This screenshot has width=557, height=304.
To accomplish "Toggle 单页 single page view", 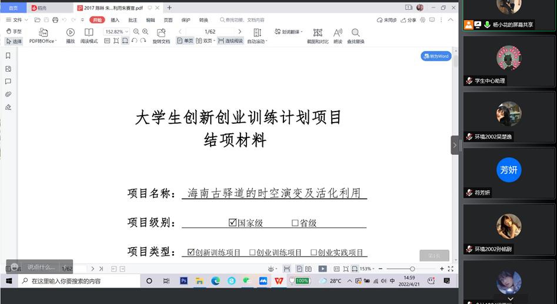I will 185,40.
